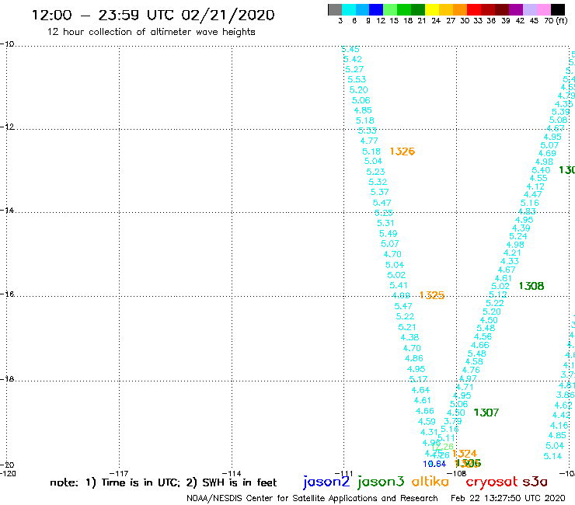Click the pink swatch above label 70
Viewport: 575px width, 505px height.
544,9
